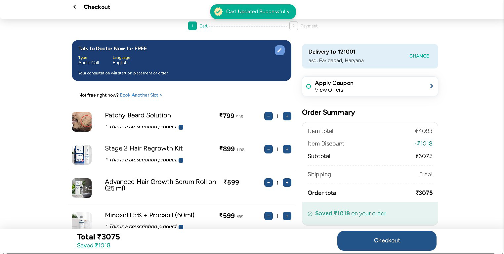Expand Apply Coupon offers with chevron arrow
The image size is (504, 254).
(431, 86)
